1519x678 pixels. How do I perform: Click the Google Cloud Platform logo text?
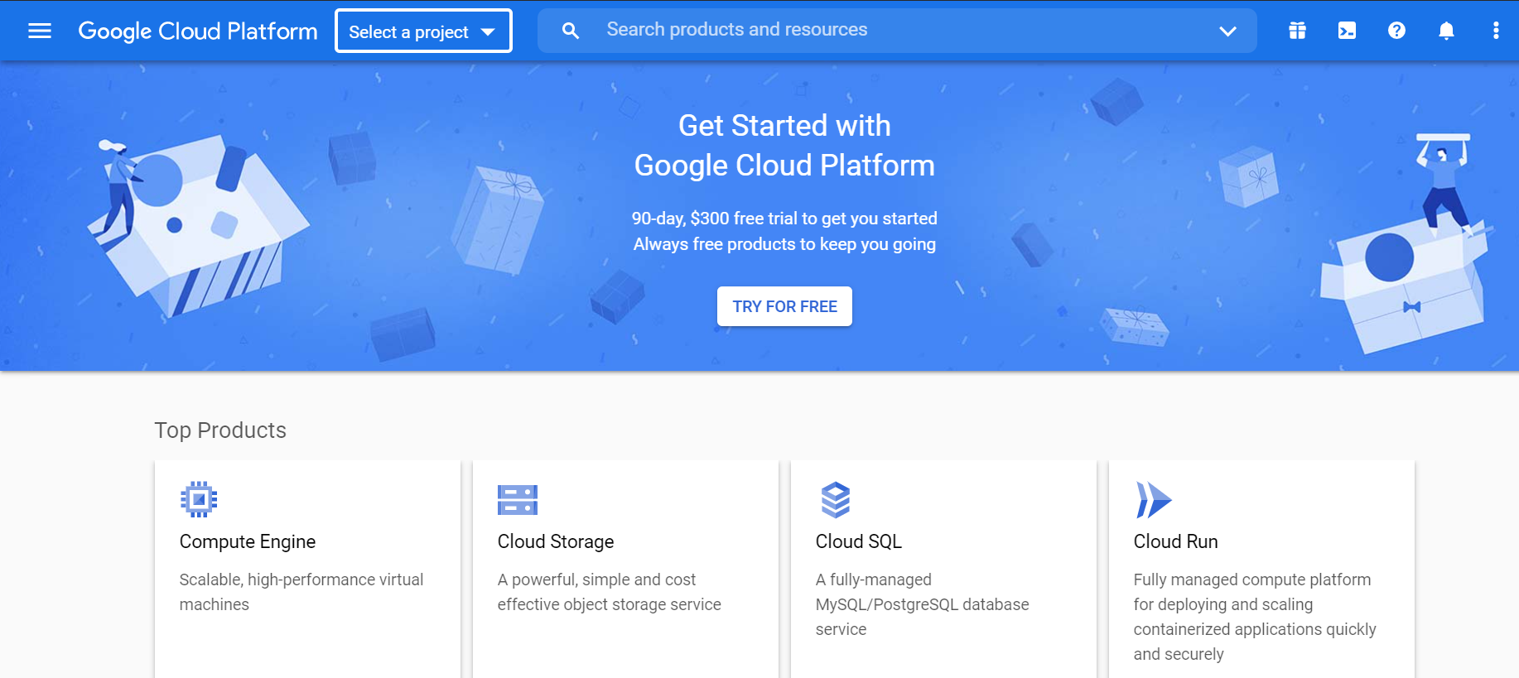[x=198, y=31]
